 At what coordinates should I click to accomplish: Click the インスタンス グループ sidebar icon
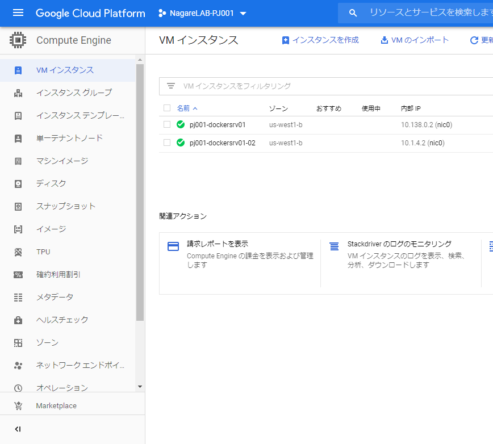[x=18, y=93]
